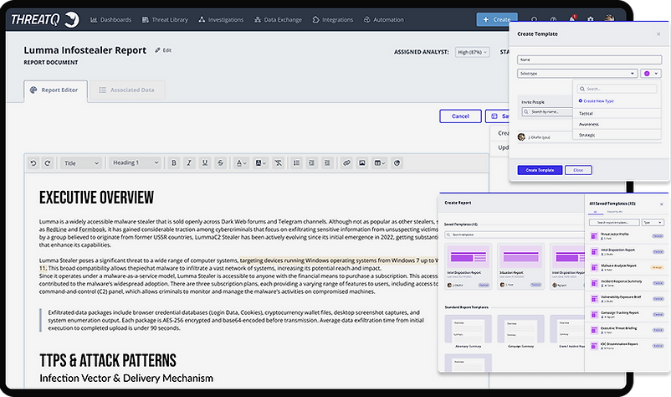The height and width of the screenshot is (397, 671).
Task: Increase indent of paragraph
Action: pos(327,163)
